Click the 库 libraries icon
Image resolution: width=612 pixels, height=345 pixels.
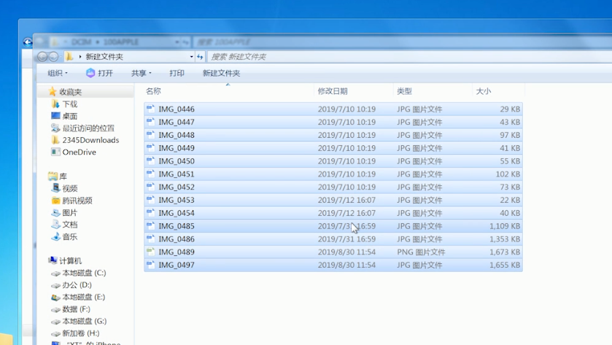click(x=53, y=176)
